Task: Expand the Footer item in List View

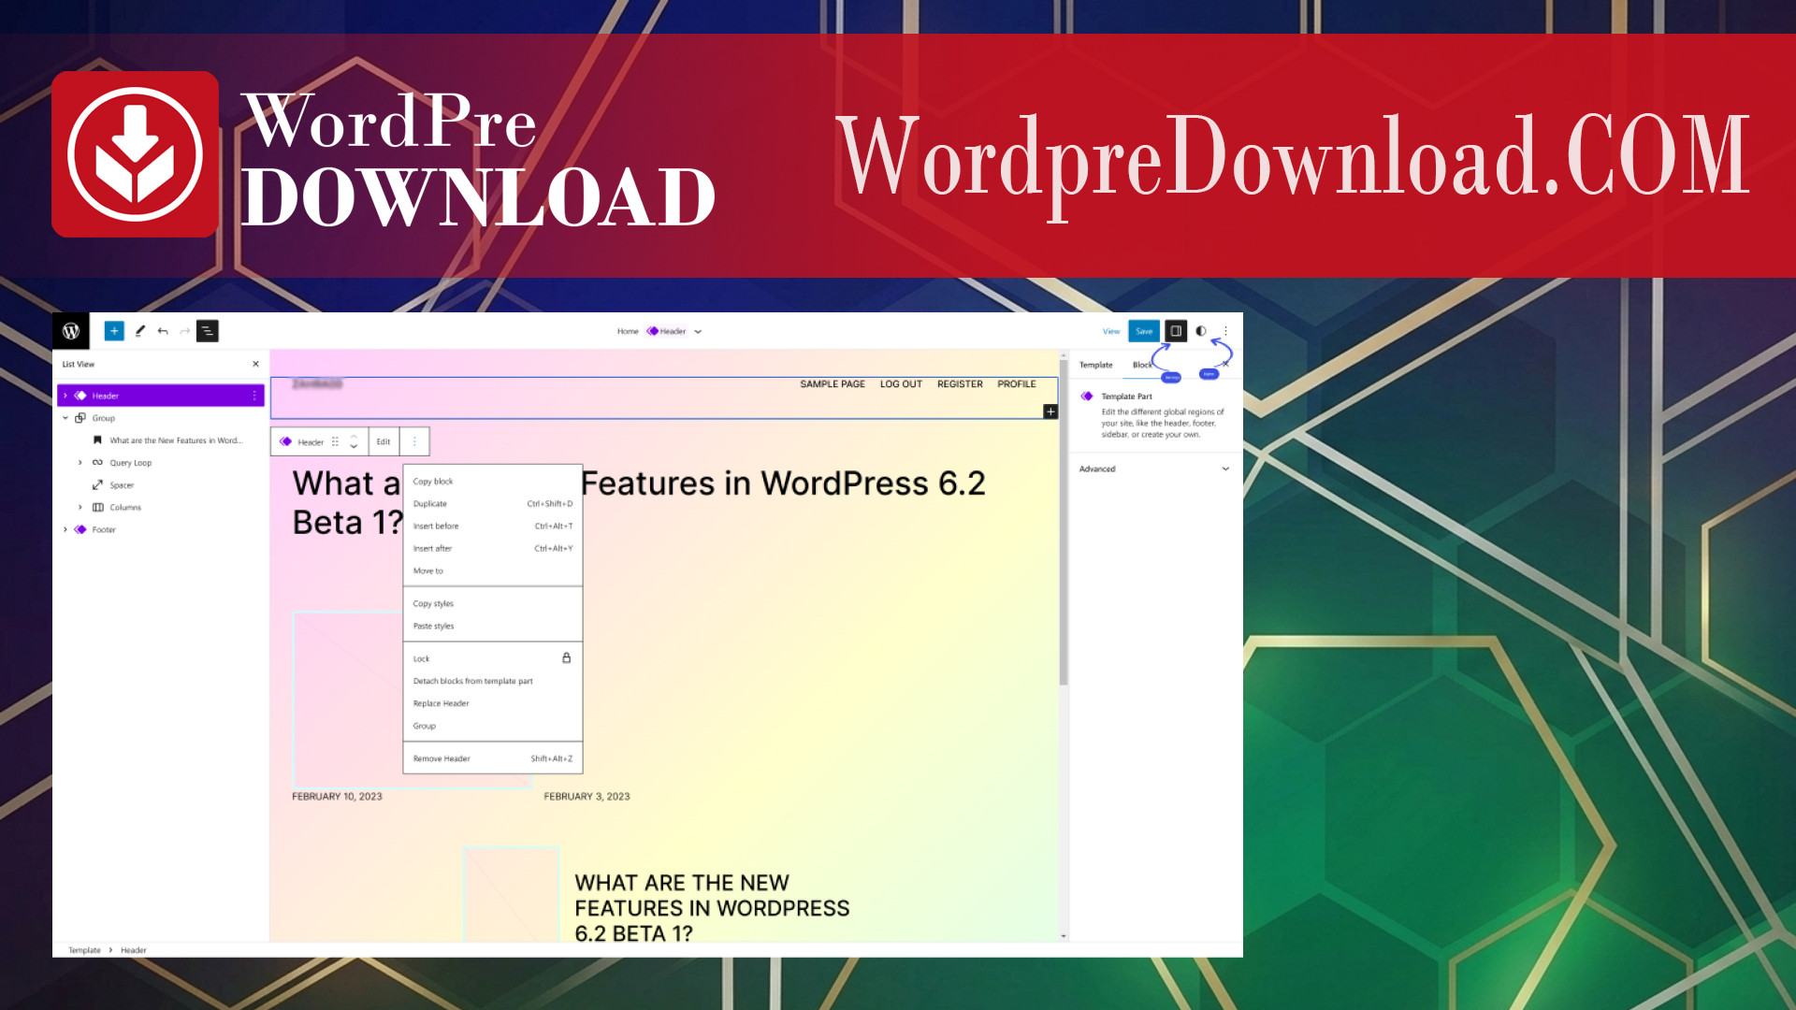Action: (x=65, y=530)
